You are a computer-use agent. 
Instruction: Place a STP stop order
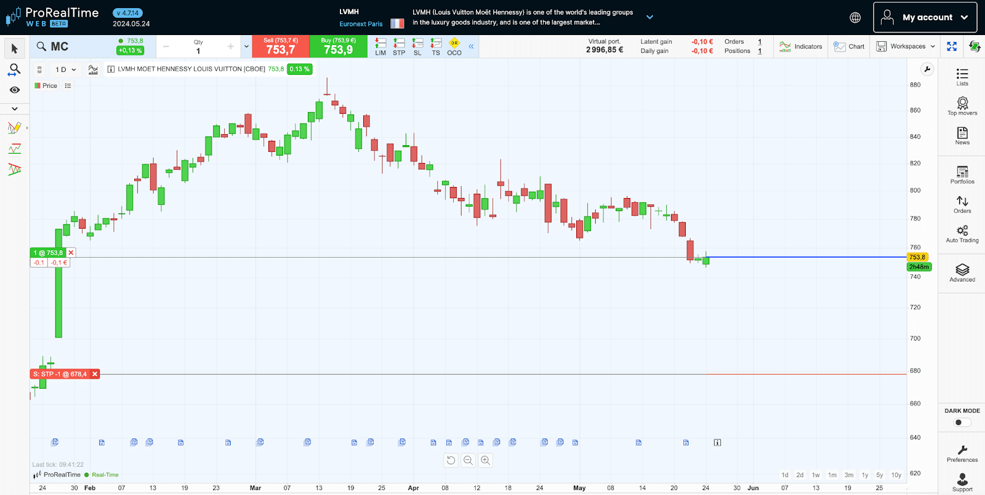(x=399, y=47)
